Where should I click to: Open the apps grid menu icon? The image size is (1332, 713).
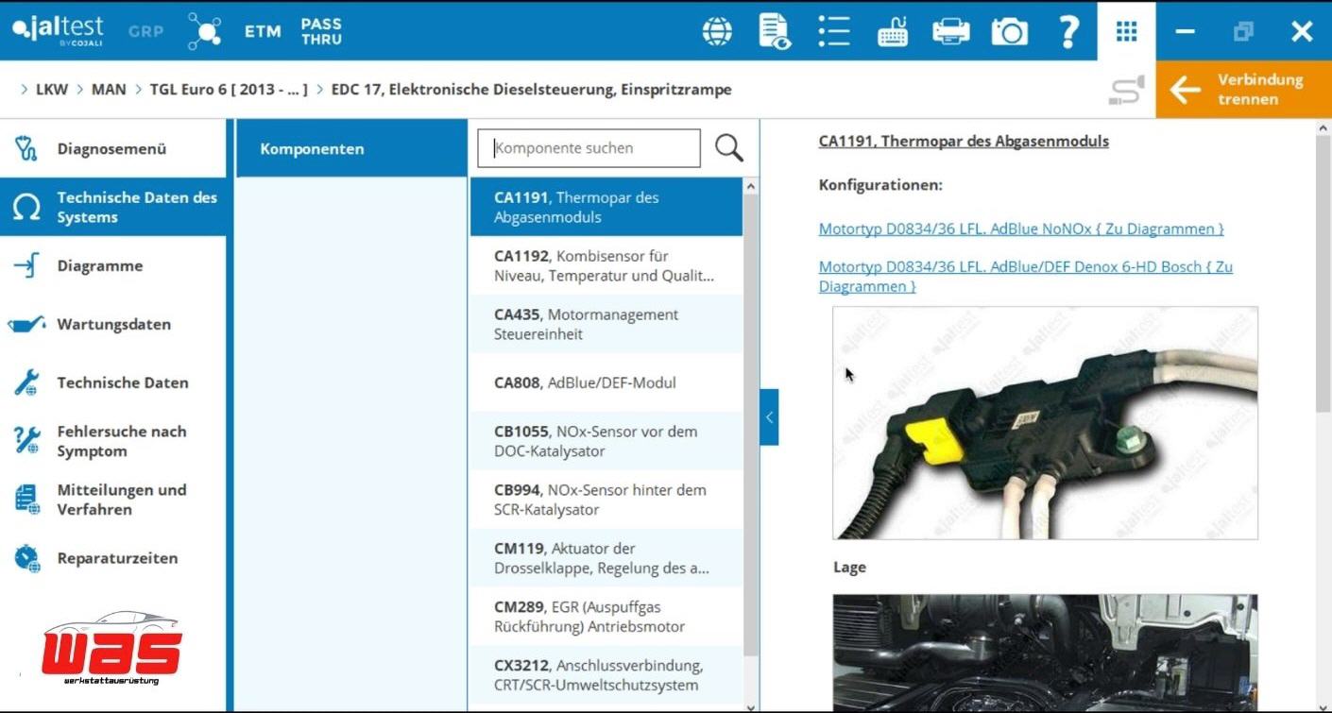coord(1126,31)
